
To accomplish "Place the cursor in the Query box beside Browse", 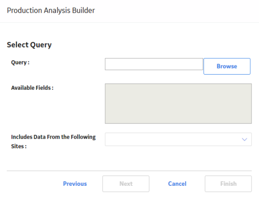I will click(154, 64).
